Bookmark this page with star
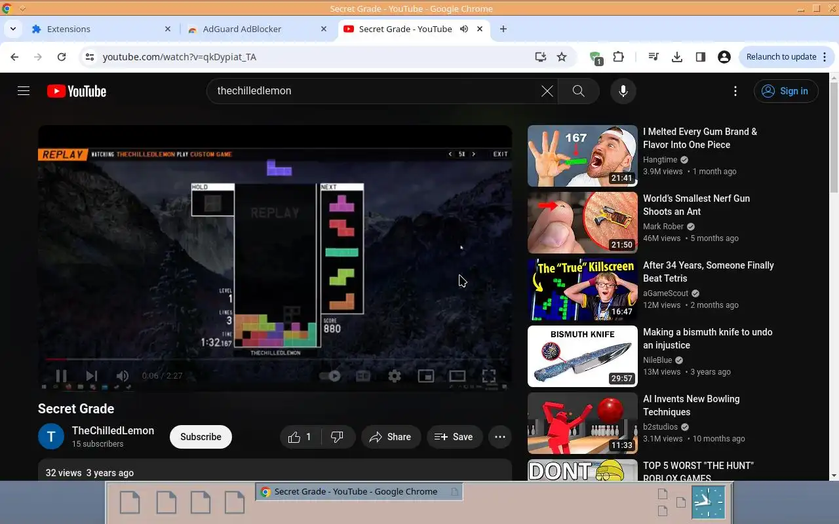 [562, 57]
